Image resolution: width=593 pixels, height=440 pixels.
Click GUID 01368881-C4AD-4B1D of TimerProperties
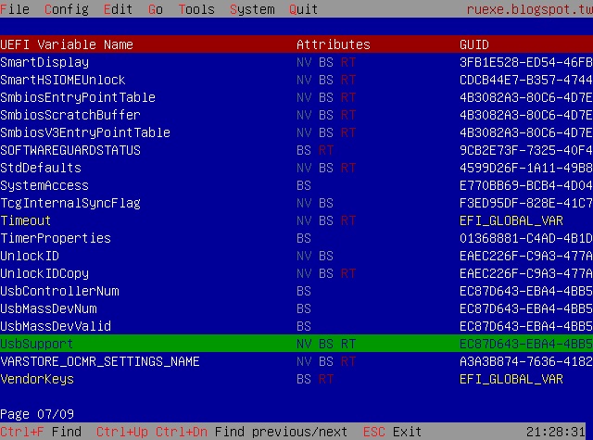[526, 238]
